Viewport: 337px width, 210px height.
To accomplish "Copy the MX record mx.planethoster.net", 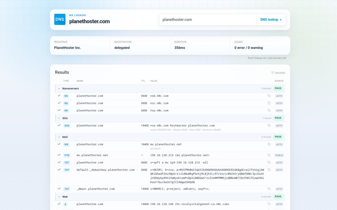I will [x=269, y=144].
